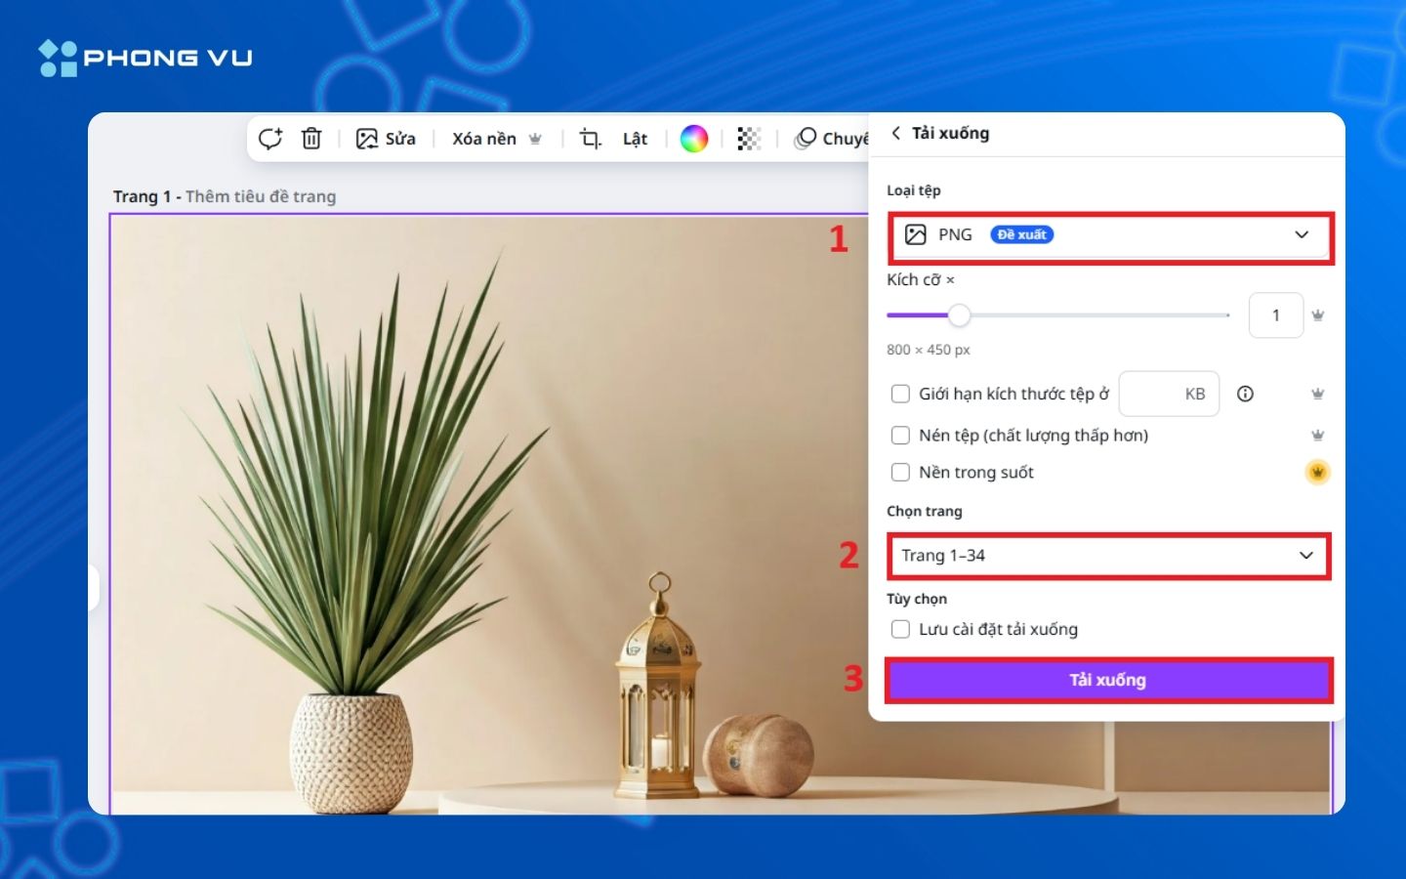Check Nén tệp (chất lượng thấp hơn)

click(900, 435)
